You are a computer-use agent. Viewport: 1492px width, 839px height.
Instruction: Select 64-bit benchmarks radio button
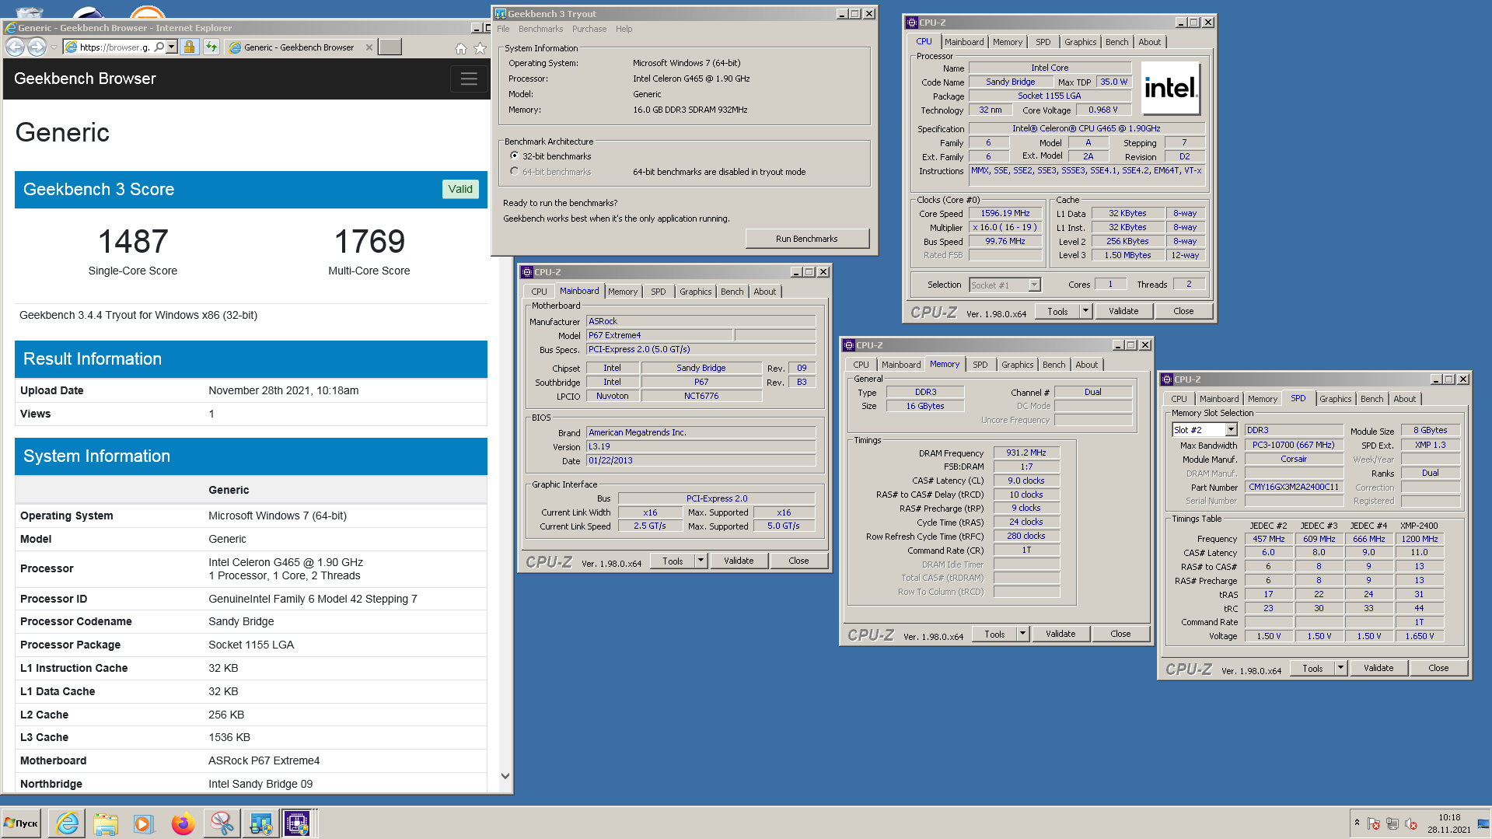coord(514,172)
